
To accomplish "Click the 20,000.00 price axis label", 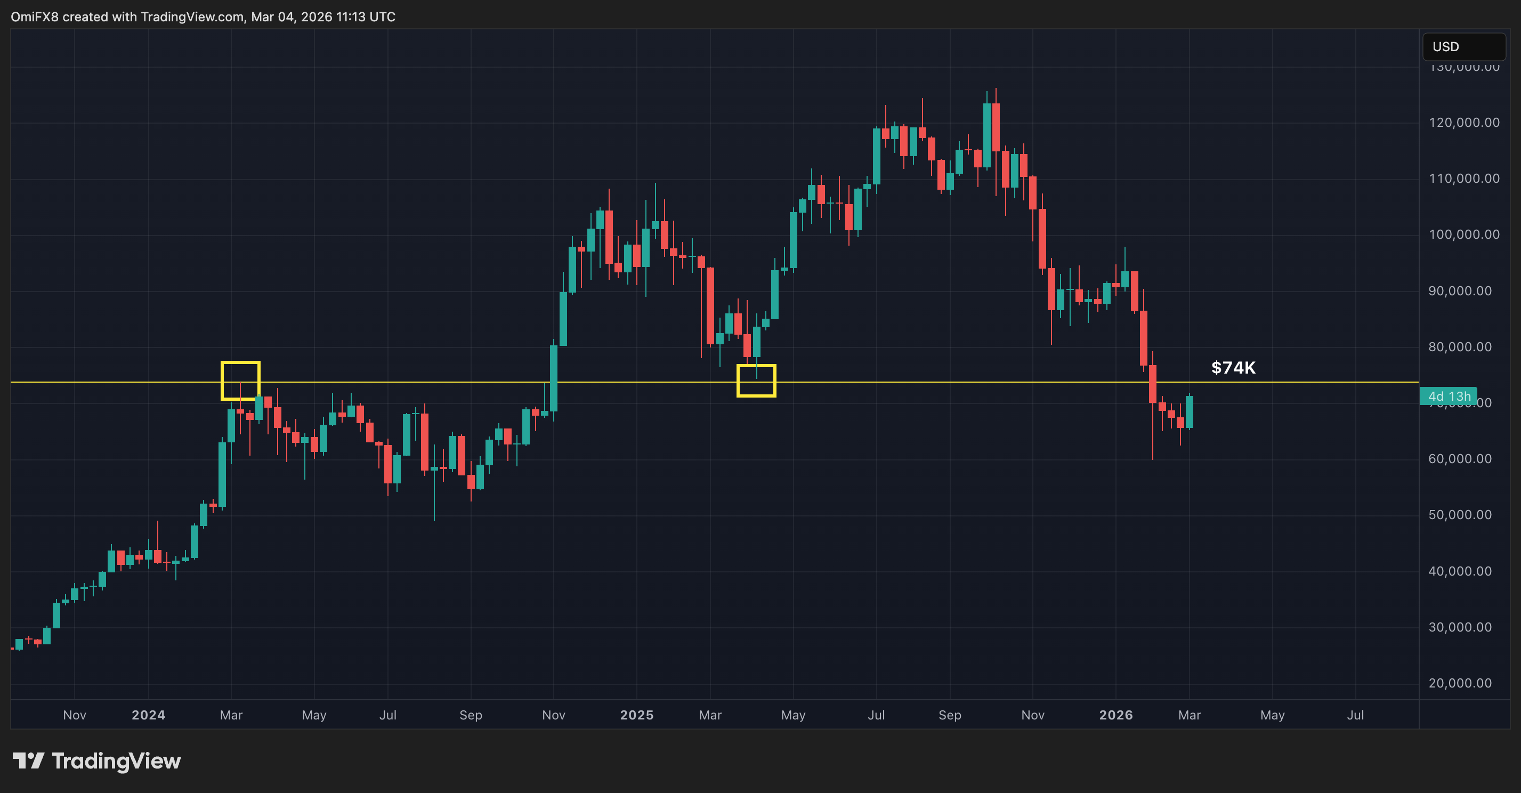I will click(x=1460, y=683).
